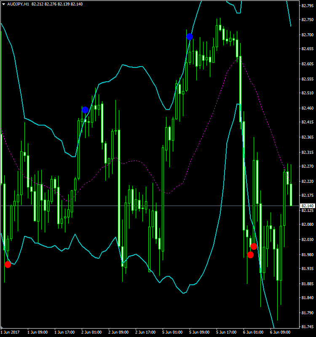Screen dimensions: 316x337
Task: Click the 82.605 price scale label
Action: tap(308, 64)
